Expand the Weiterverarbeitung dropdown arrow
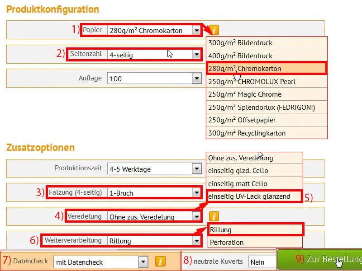362x271 pixels. [197, 241]
